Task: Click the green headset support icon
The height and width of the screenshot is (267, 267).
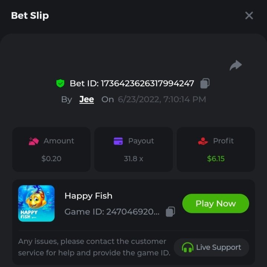Action: 188,247
